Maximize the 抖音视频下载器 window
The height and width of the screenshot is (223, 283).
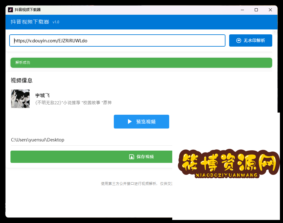[x=256, y=10]
